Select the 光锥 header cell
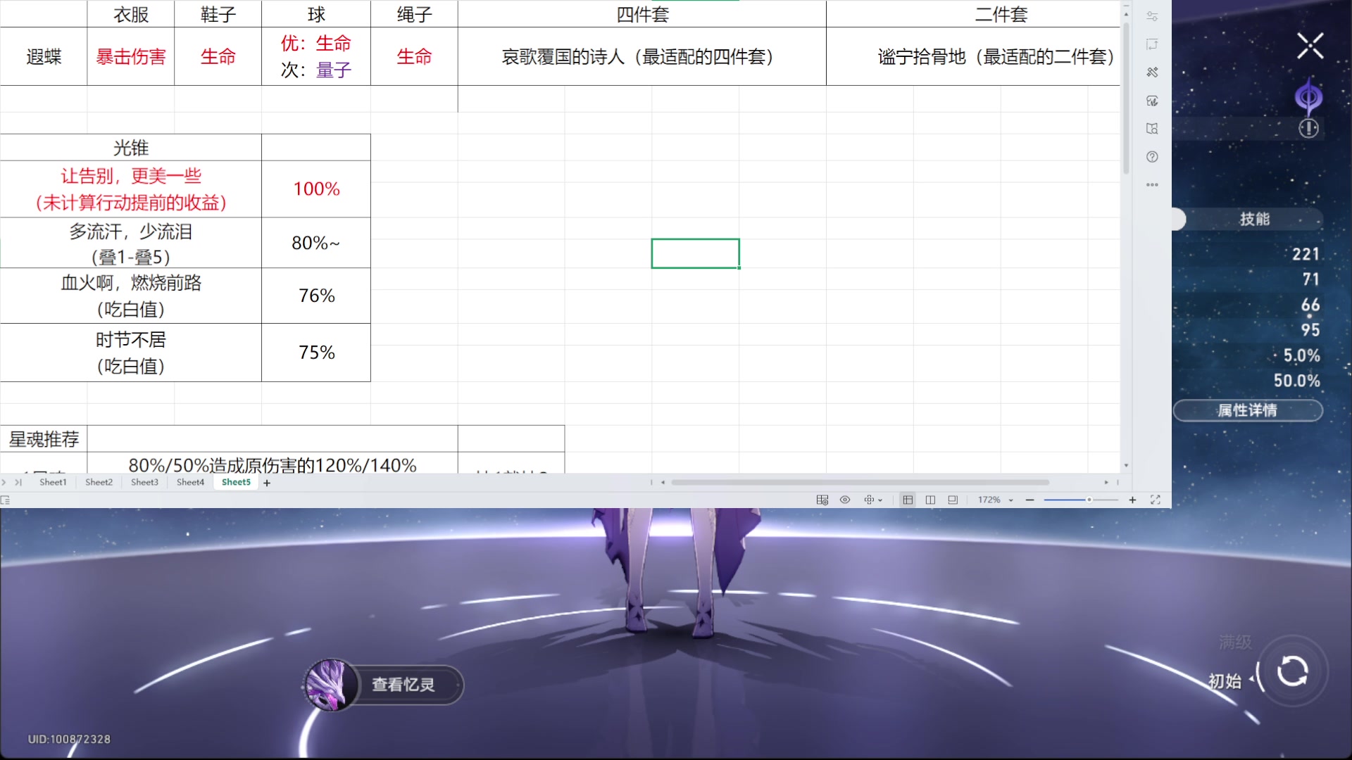 point(131,148)
